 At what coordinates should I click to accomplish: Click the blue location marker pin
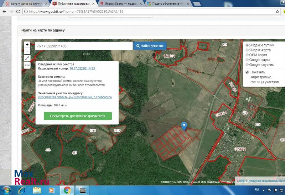184,126
